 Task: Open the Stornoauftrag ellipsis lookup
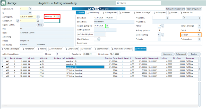click(x=163, y=35)
